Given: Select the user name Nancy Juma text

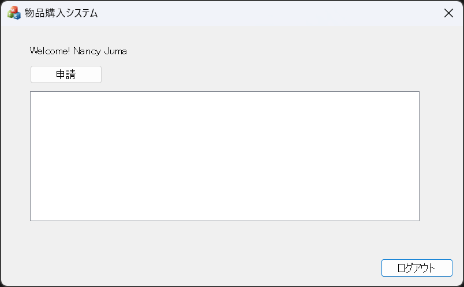Looking at the screenshot, I should (100, 51).
